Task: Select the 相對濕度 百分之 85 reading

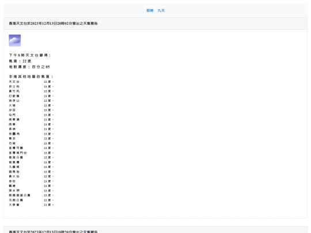Action: click(x=29, y=67)
